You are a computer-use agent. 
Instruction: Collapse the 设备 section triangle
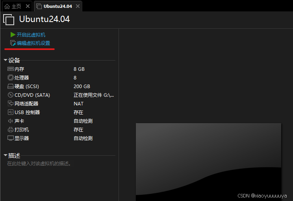point(6,60)
